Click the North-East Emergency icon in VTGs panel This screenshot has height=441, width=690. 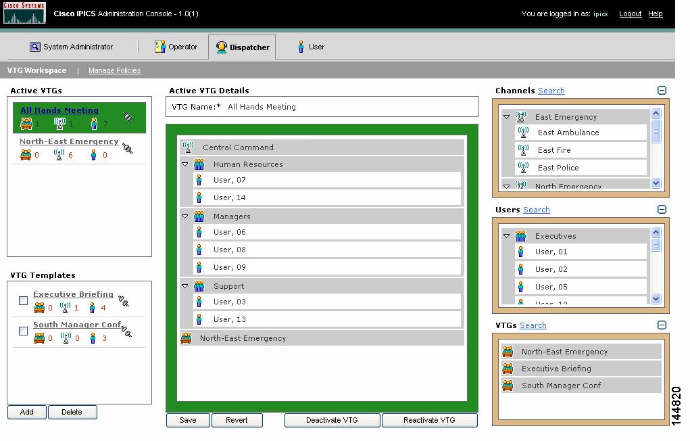pos(508,352)
